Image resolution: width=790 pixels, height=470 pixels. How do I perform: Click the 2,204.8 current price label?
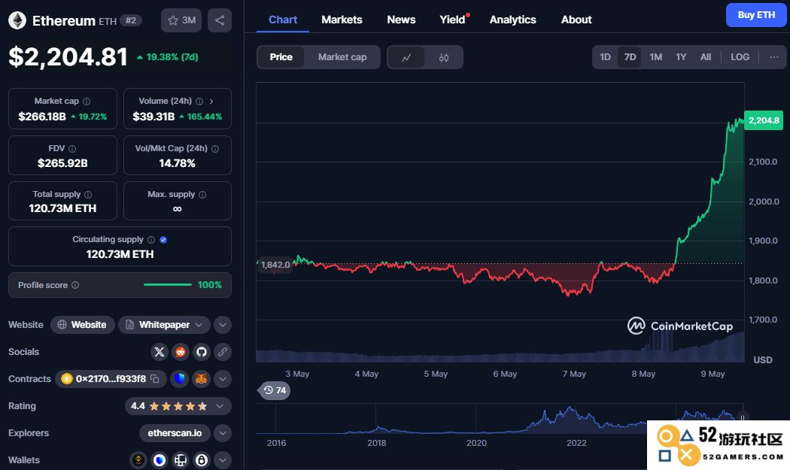click(764, 120)
